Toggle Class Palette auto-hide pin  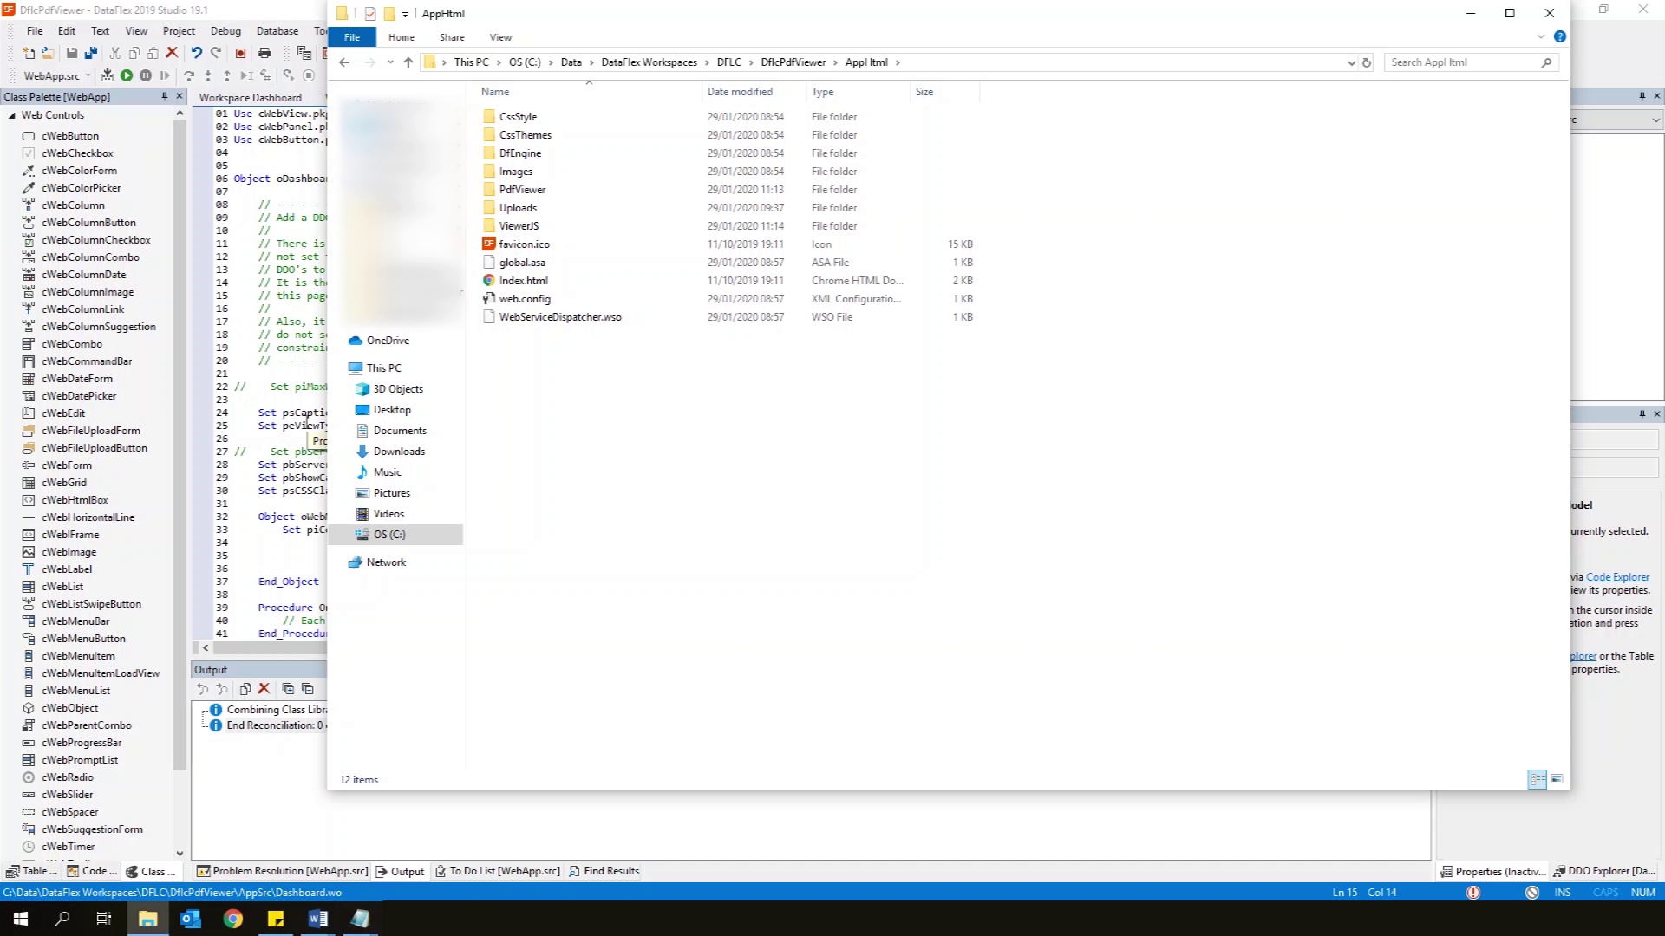tap(164, 96)
